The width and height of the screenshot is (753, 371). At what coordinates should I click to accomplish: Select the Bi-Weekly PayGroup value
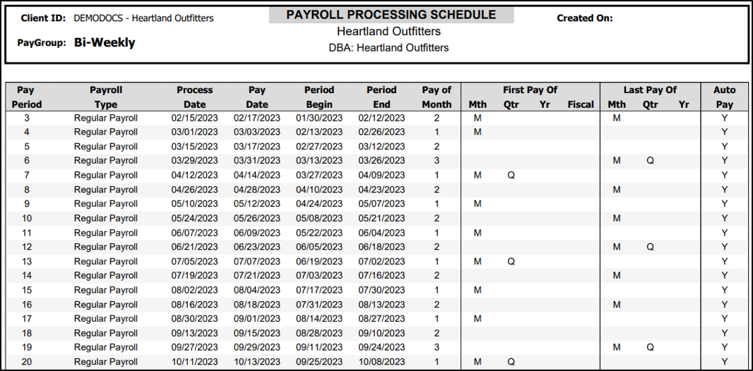pos(105,42)
